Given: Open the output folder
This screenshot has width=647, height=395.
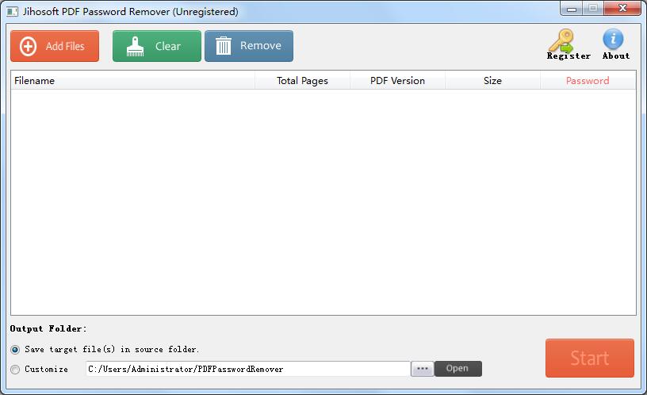Looking at the screenshot, I should [x=457, y=369].
